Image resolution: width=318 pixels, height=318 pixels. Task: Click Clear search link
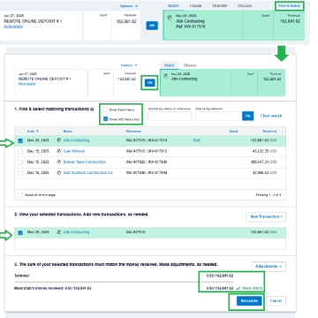click(271, 116)
